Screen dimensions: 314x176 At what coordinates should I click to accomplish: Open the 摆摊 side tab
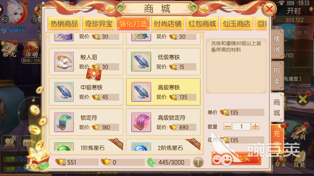pos(277,44)
